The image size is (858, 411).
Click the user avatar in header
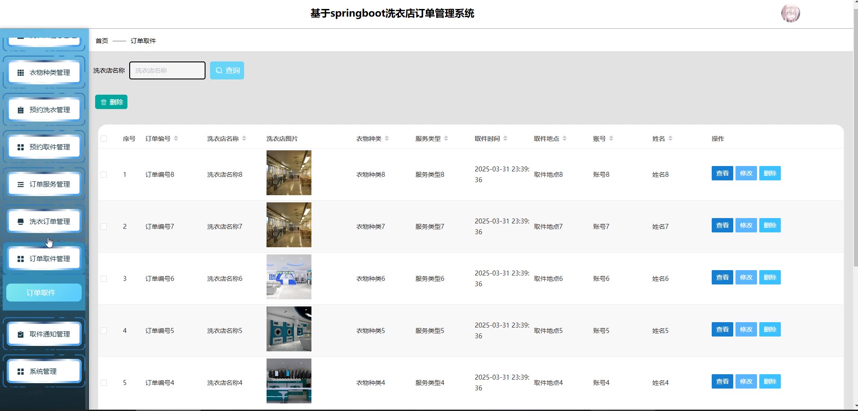[790, 13]
